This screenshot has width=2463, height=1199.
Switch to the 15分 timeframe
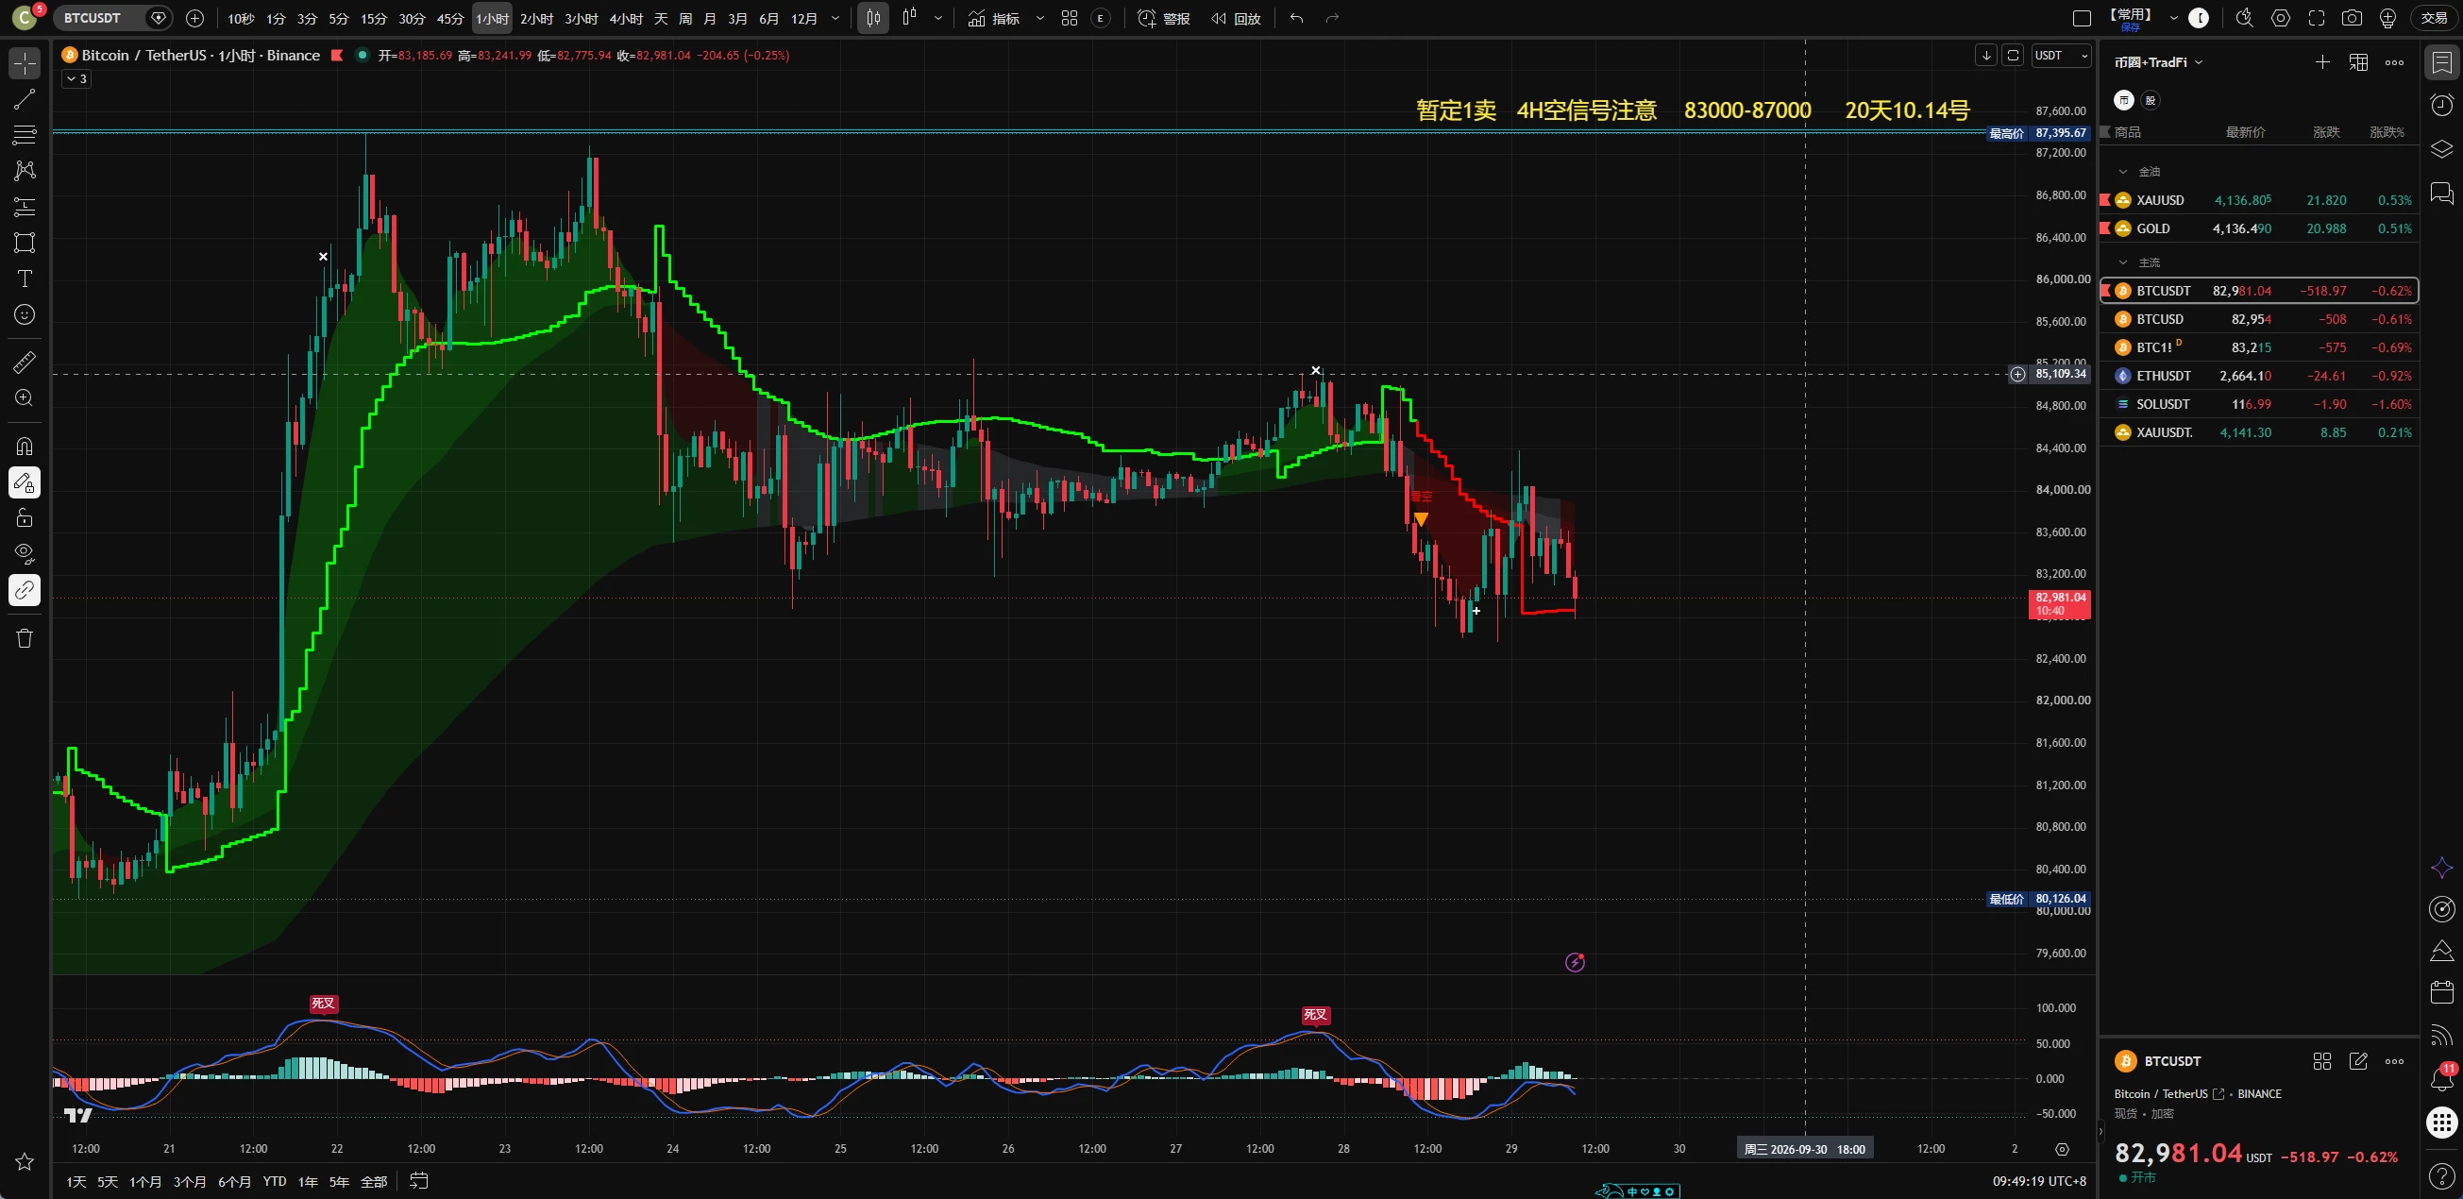[x=373, y=18]
